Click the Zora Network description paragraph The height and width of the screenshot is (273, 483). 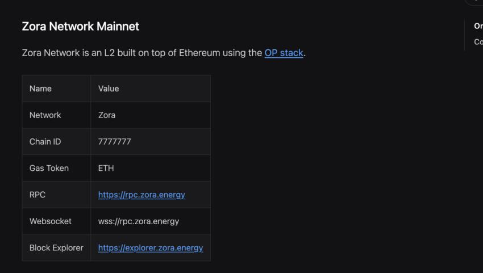point(142,53)
